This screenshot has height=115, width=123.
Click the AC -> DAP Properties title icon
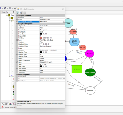click(18, 9)
